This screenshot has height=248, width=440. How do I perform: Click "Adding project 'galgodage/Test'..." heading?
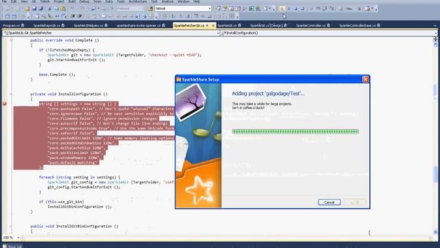pos(268,94)
